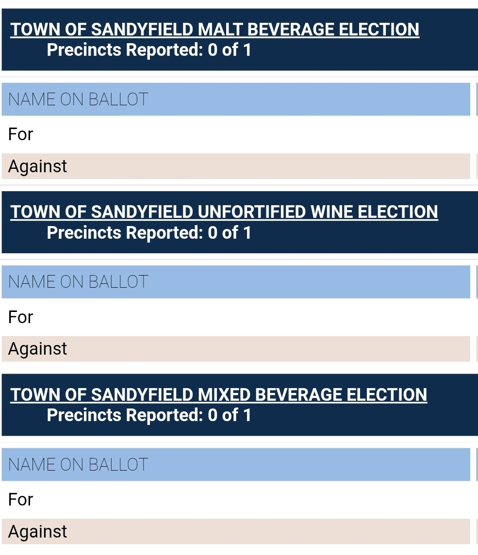
Task: Click the cut-off cell beside Unfortified Wine Against row
Action: click(x=477, y=349)
